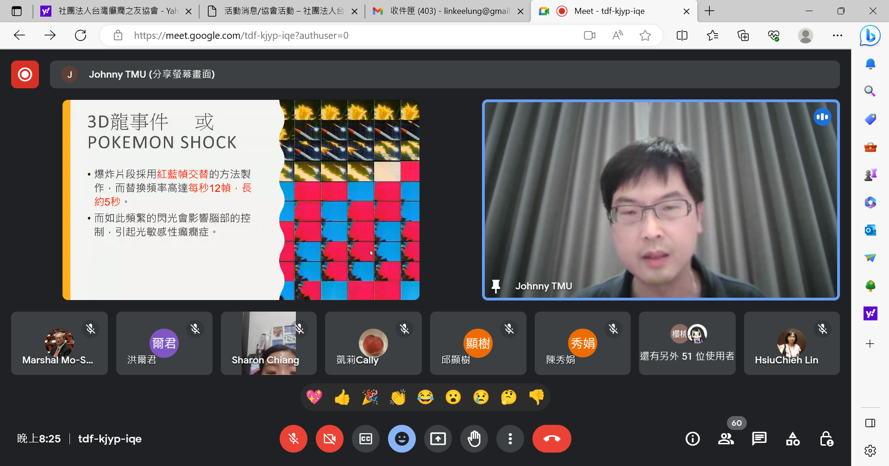Send laughing tears reaction
The width and height of the screenshot is (889, 466).
[x=426, y=397]
